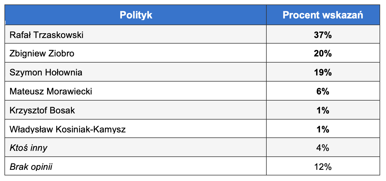Click the Procent wskazań column header
The image size is (386, 181).
pyautogui.click(x=323, y=15)
